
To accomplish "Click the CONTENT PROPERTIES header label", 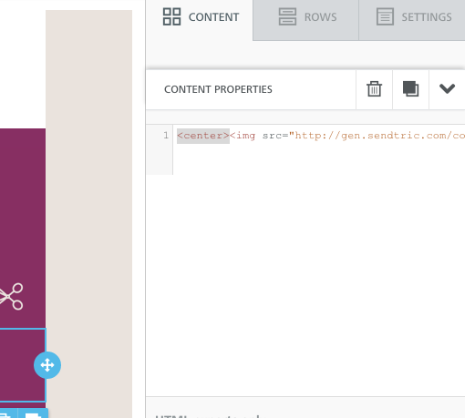I will pos(218,89).
